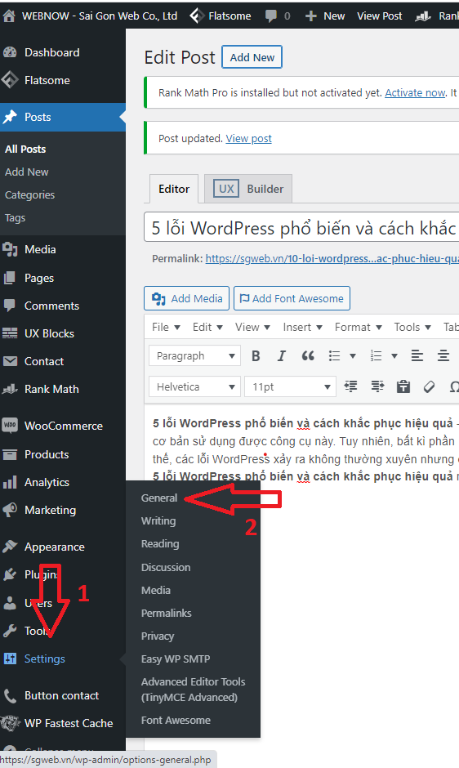Open the Paragraph format dropdown
The width and height of the screenshot is (459, 768).
194,356
